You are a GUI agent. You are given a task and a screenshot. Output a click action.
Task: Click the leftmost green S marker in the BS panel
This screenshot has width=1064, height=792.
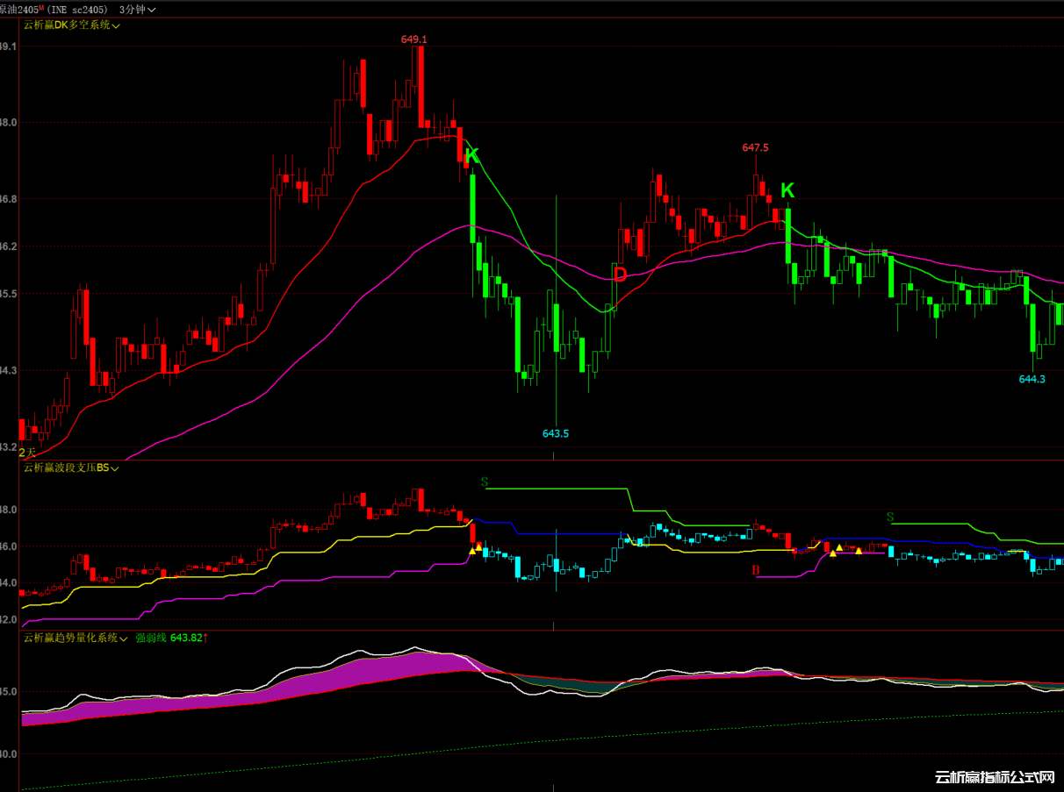[484, 482]
